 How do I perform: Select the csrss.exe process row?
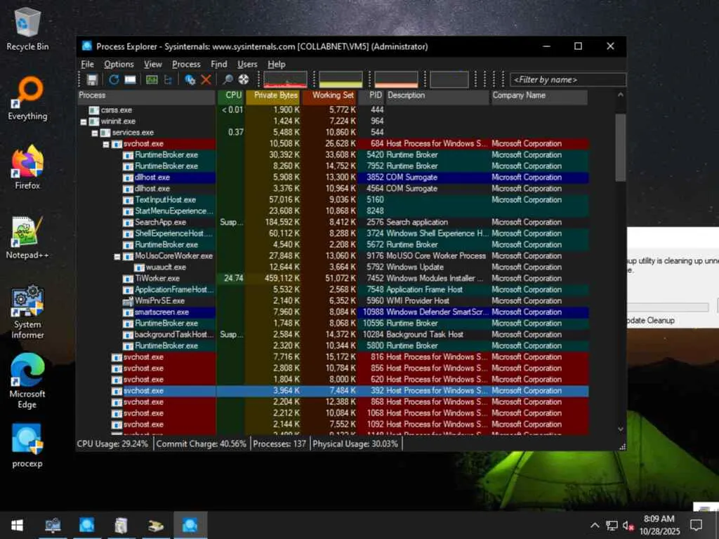(332, 110)
